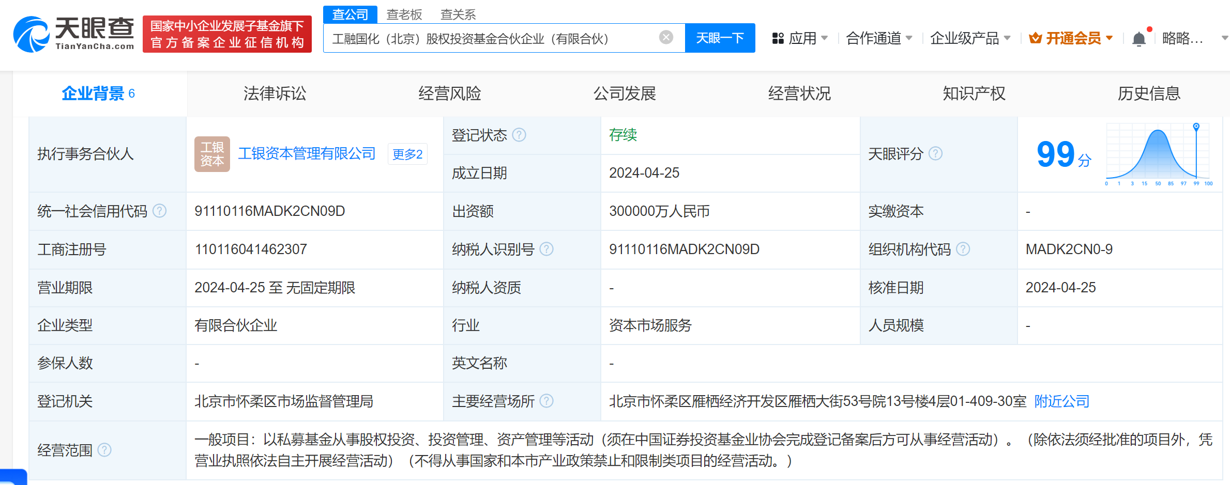
Task: Switch to the 查关系 search tab
Action: pos(458,14)
